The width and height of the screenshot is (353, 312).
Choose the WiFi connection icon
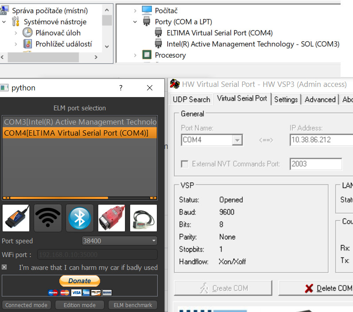pyautogui.click(x=48, y=218)
